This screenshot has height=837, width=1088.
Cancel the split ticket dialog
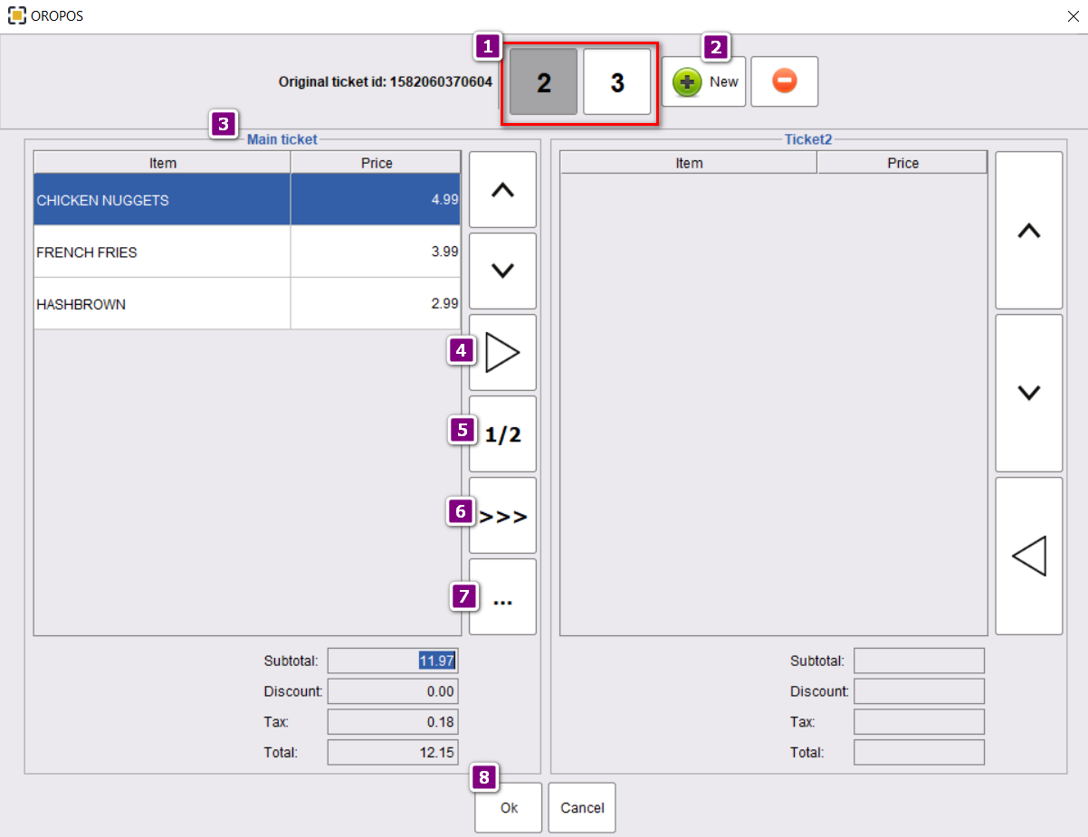click(582, 807)
